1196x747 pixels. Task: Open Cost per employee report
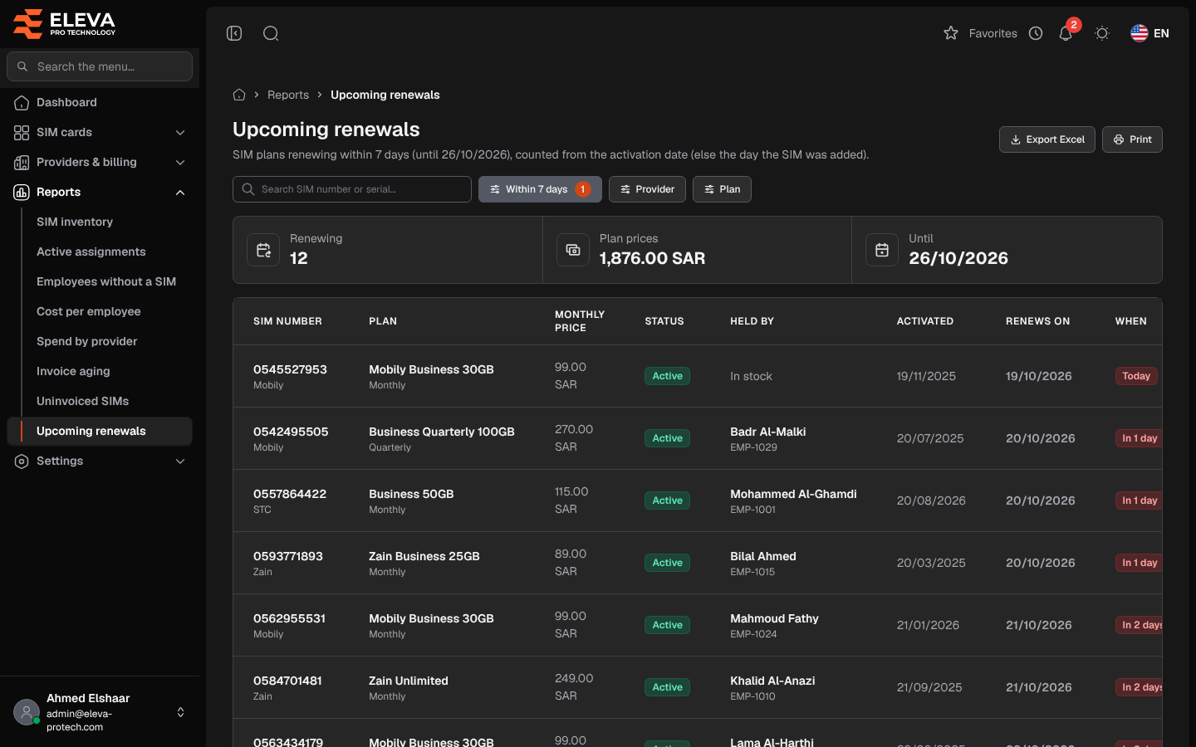[89, 311]
